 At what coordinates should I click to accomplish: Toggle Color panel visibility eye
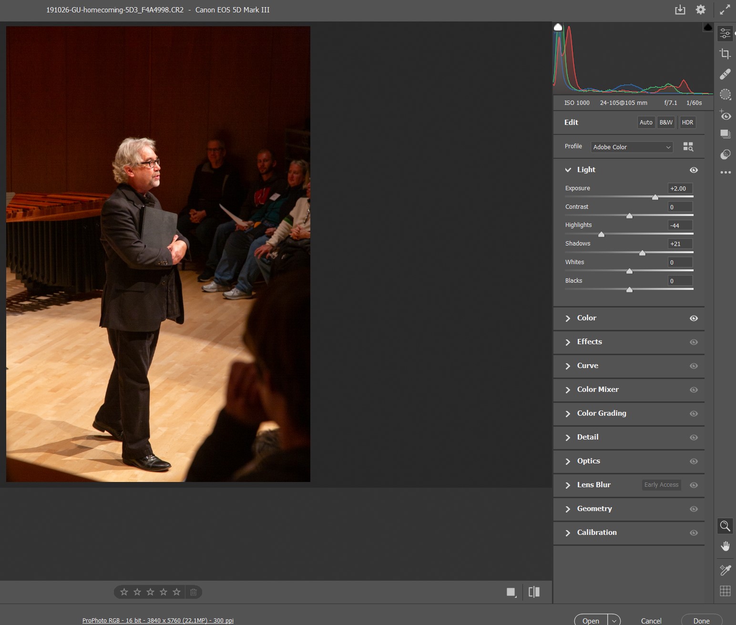tap(694, 318)
